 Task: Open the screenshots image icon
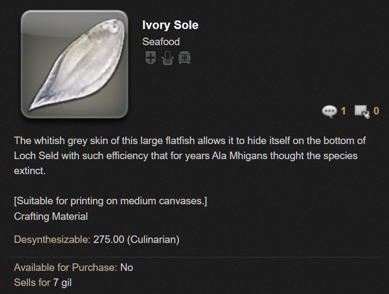[x=362, y=111]
